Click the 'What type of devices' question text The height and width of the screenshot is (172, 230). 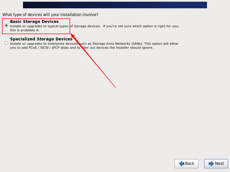(50, 15)
